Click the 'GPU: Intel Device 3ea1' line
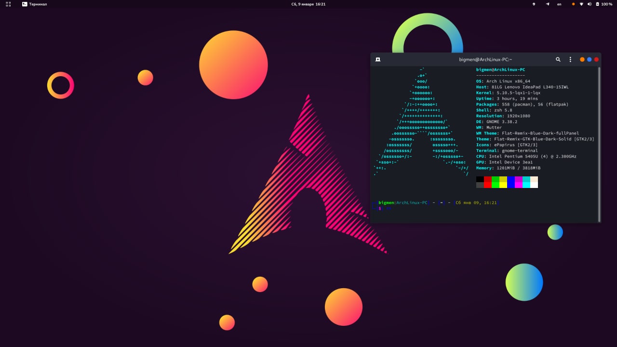The height and width of the screenshot is (347, 617). click(x=504, y=162)
